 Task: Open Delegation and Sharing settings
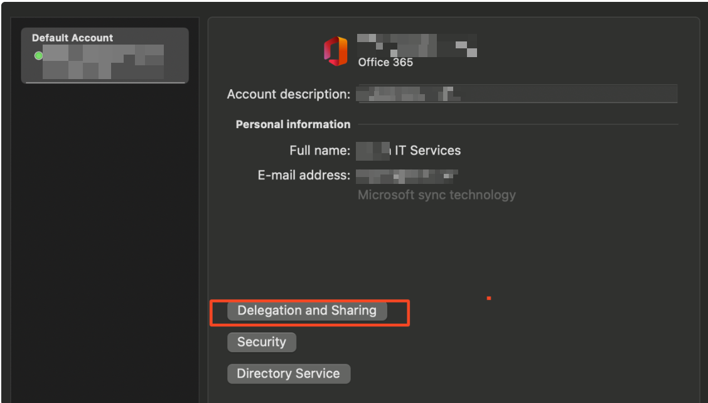[x=307, y=311]
